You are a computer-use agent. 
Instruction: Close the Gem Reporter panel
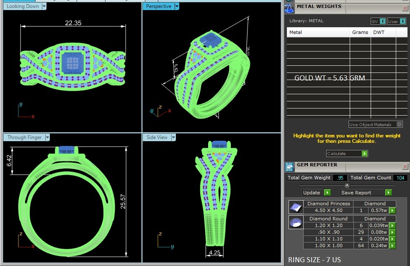click(x=405, y=166)
